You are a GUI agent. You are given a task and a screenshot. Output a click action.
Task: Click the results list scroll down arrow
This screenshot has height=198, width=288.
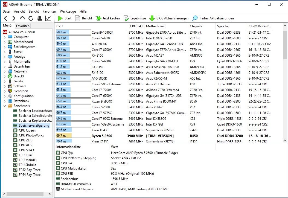click(x=285, y=140)
